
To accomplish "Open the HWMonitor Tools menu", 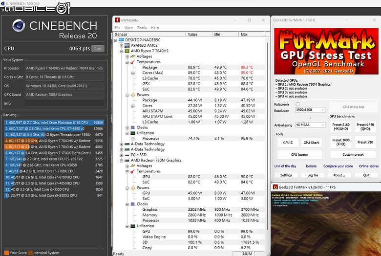I will pyautogui.click(x=142, y=28).
